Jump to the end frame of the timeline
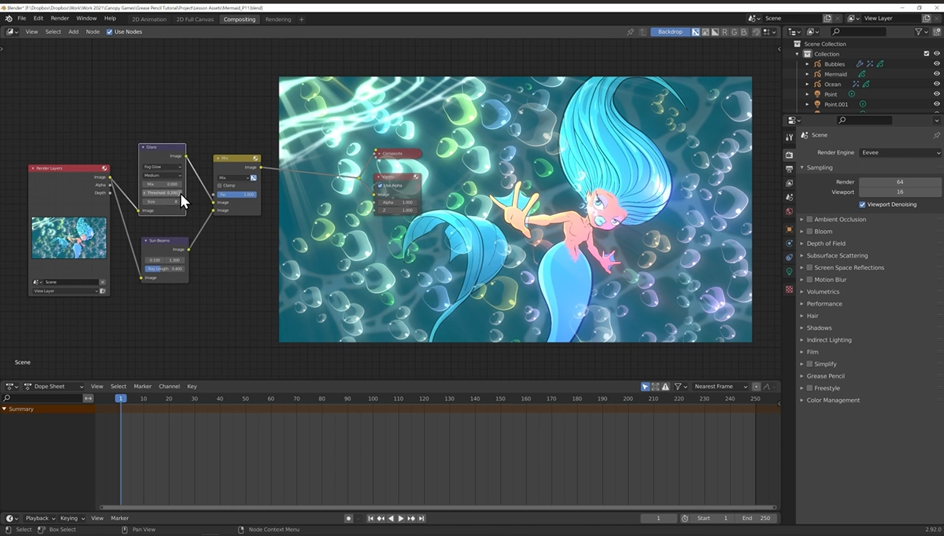 422,518
